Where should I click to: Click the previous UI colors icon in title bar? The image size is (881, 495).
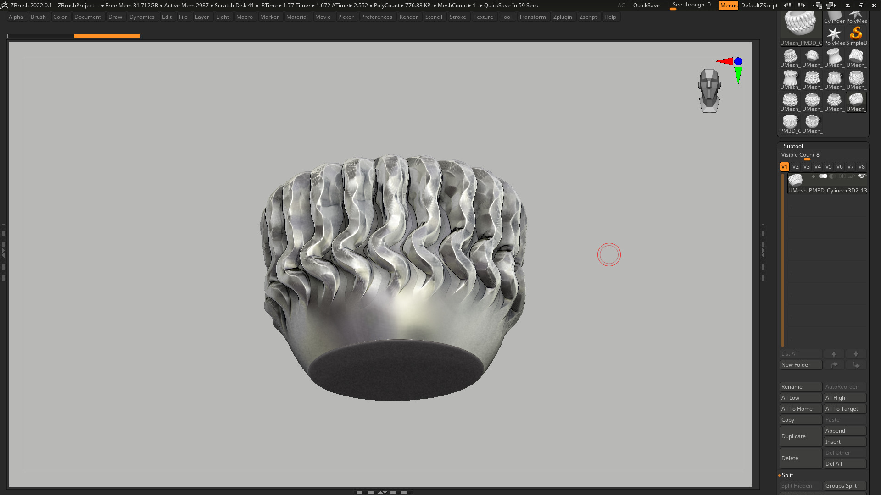[788, 5]
